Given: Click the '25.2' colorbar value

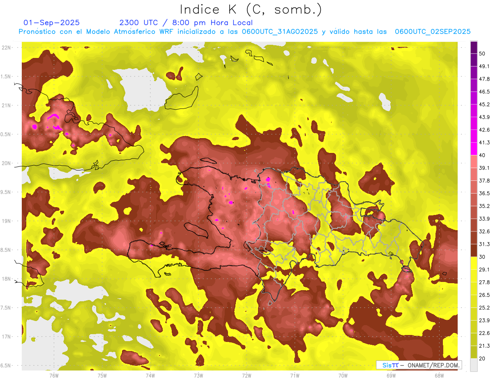Looking at the screenshot, I should pyautogui.click(x=484, y=308).
